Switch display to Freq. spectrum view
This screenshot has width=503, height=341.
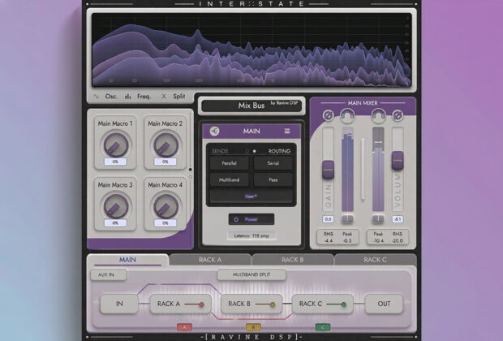138,97
